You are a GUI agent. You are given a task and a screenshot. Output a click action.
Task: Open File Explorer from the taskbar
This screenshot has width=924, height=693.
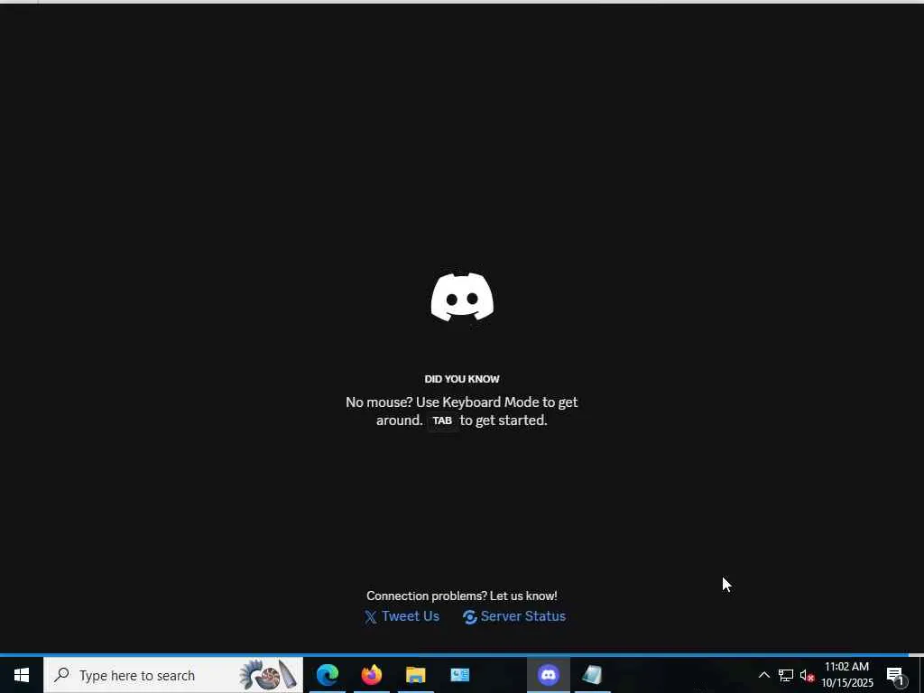point(415,675)
